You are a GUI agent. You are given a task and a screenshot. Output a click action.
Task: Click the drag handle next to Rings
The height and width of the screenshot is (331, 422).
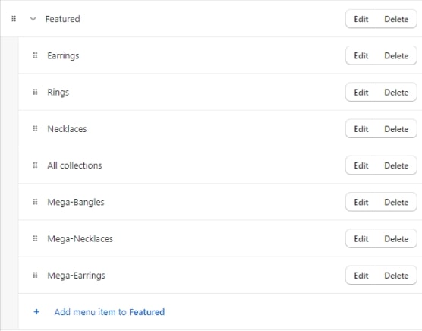pos(35,92)
